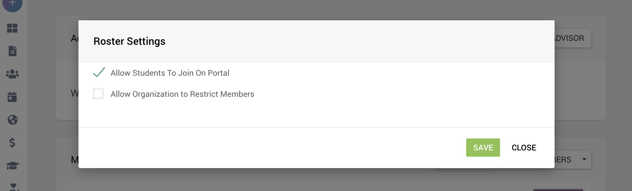The width and height of the screenshot is (632, 191).
Task: Open the graduation cap icon in sidebar
Action: coord(13,165)
